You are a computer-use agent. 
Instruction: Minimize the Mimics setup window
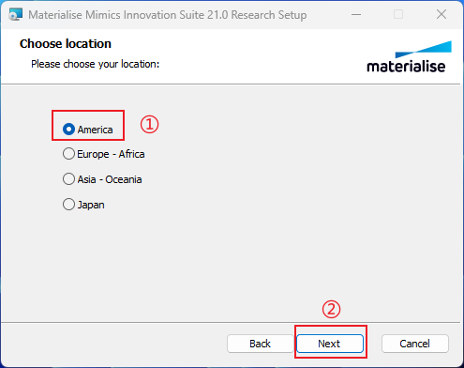click(x=356, y=14)
